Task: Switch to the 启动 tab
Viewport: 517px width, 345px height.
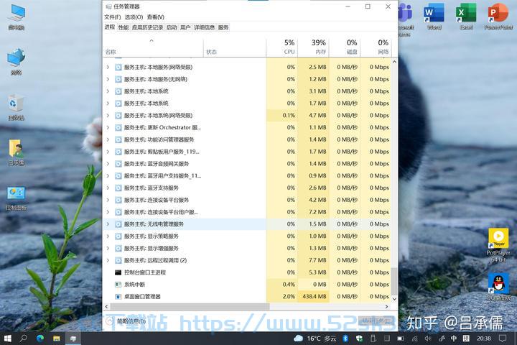Action: point(172,27)
